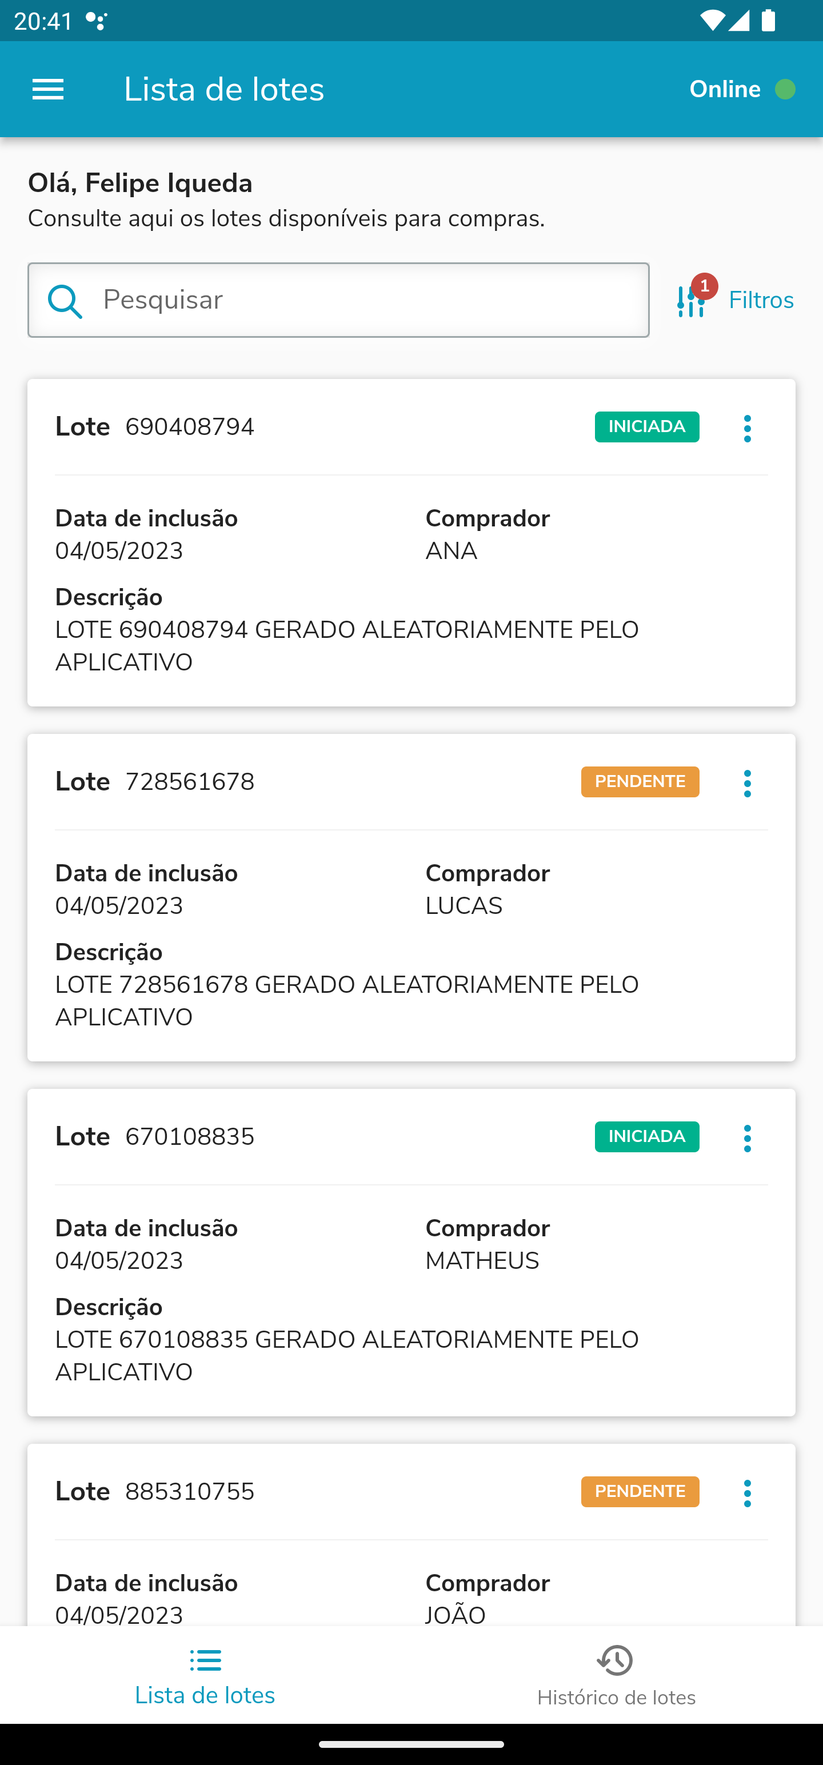Open options for lote 728561678
This screenshot has width=823, height=1765.
coord(747,783)
